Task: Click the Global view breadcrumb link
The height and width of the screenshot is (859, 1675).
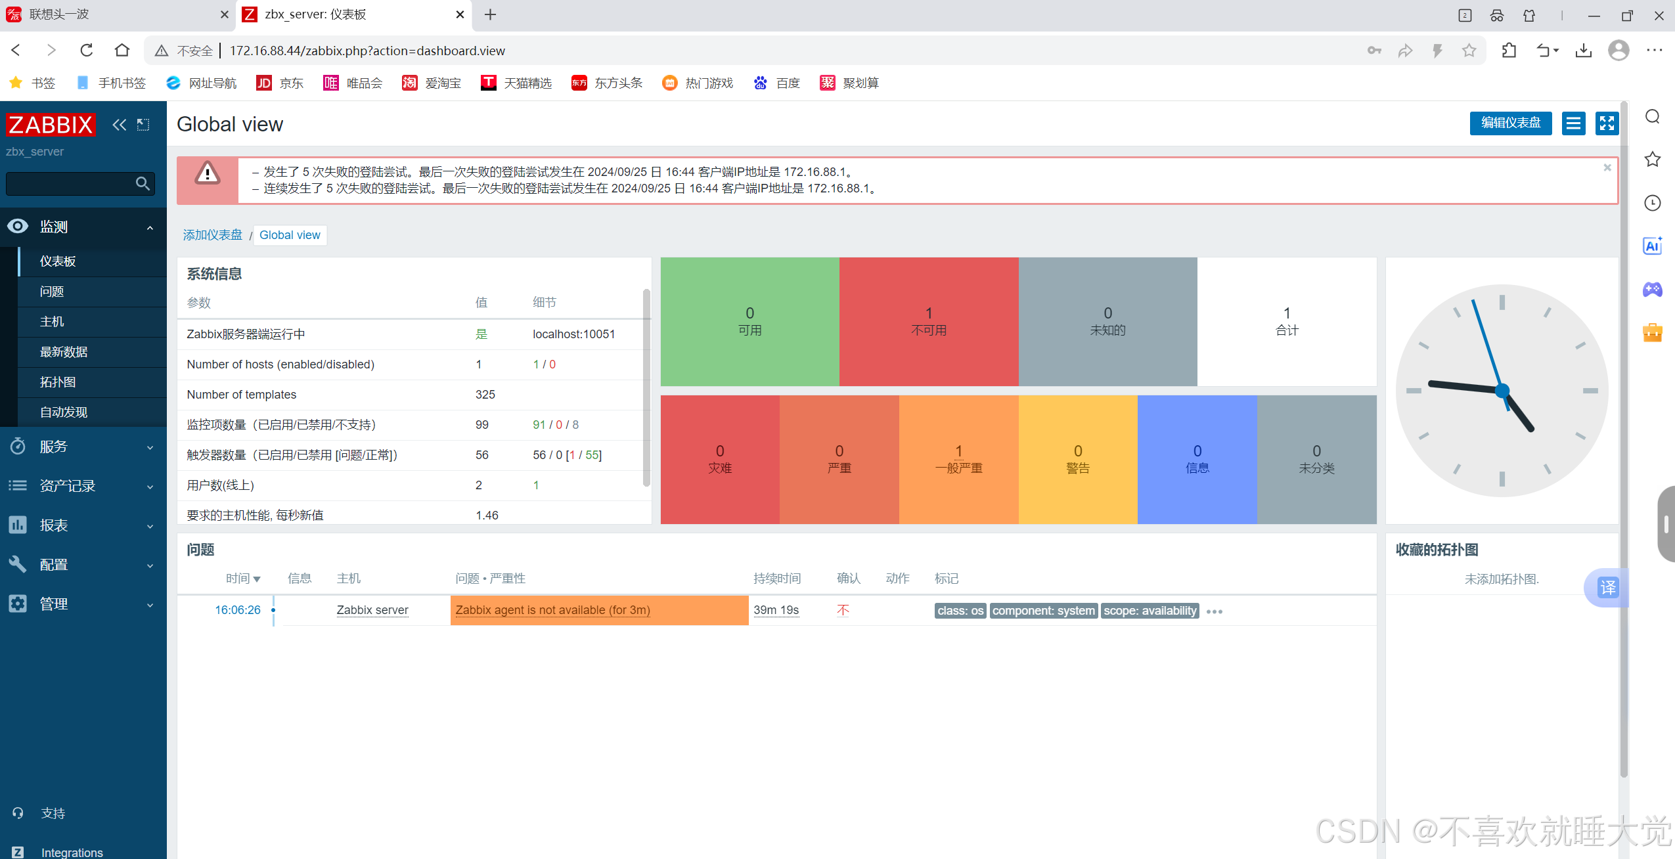Action: 290,235
